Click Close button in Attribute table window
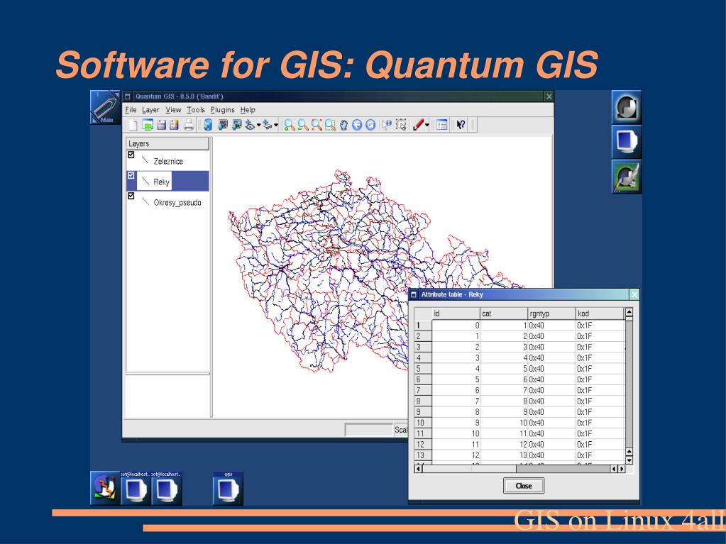Image resolution: width=726 pixels, height=544 pixels. point(524,486)
